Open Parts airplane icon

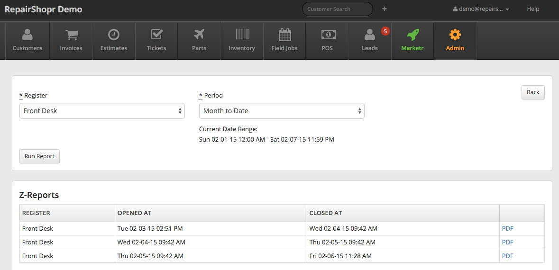click(199, 35)
